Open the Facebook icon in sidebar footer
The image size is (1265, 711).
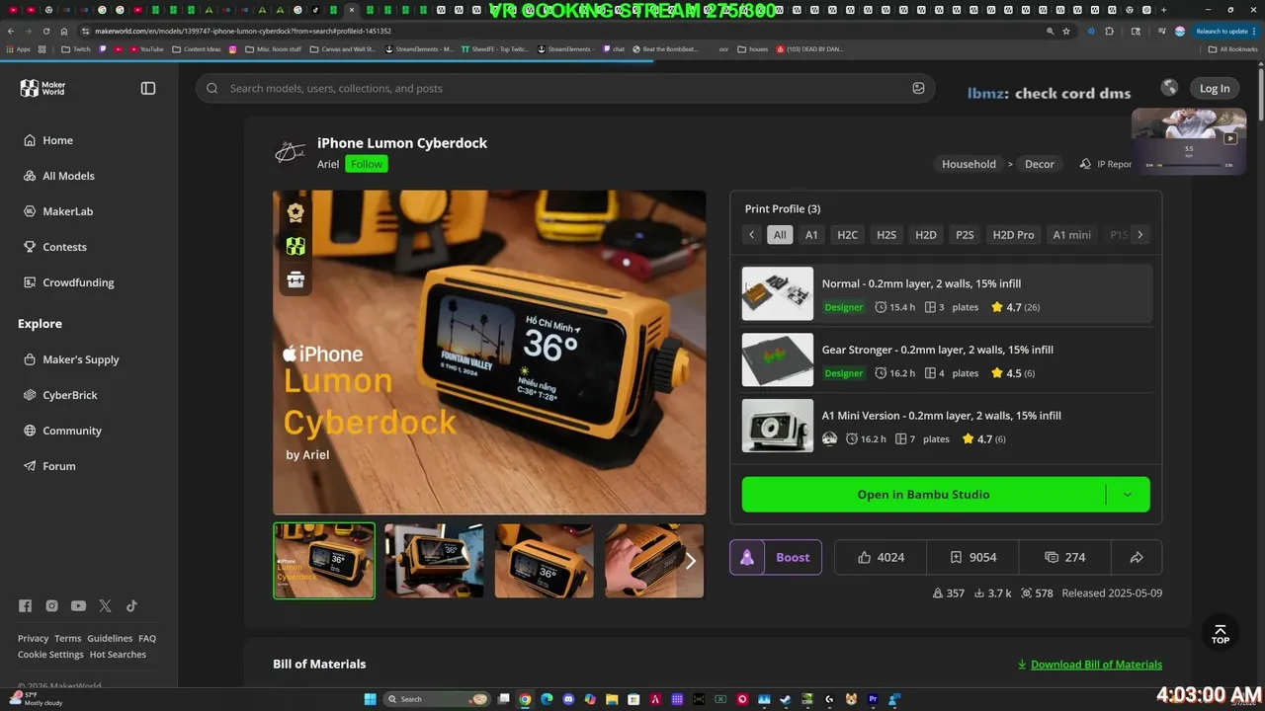click(x=25, y=606)
